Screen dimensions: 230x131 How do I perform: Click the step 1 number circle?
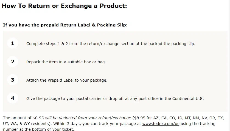point(13,43)
